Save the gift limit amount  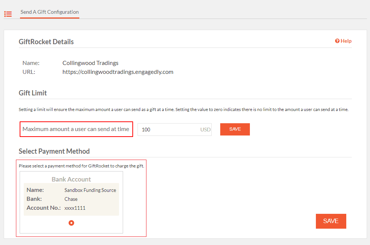(x=235, y=129)
